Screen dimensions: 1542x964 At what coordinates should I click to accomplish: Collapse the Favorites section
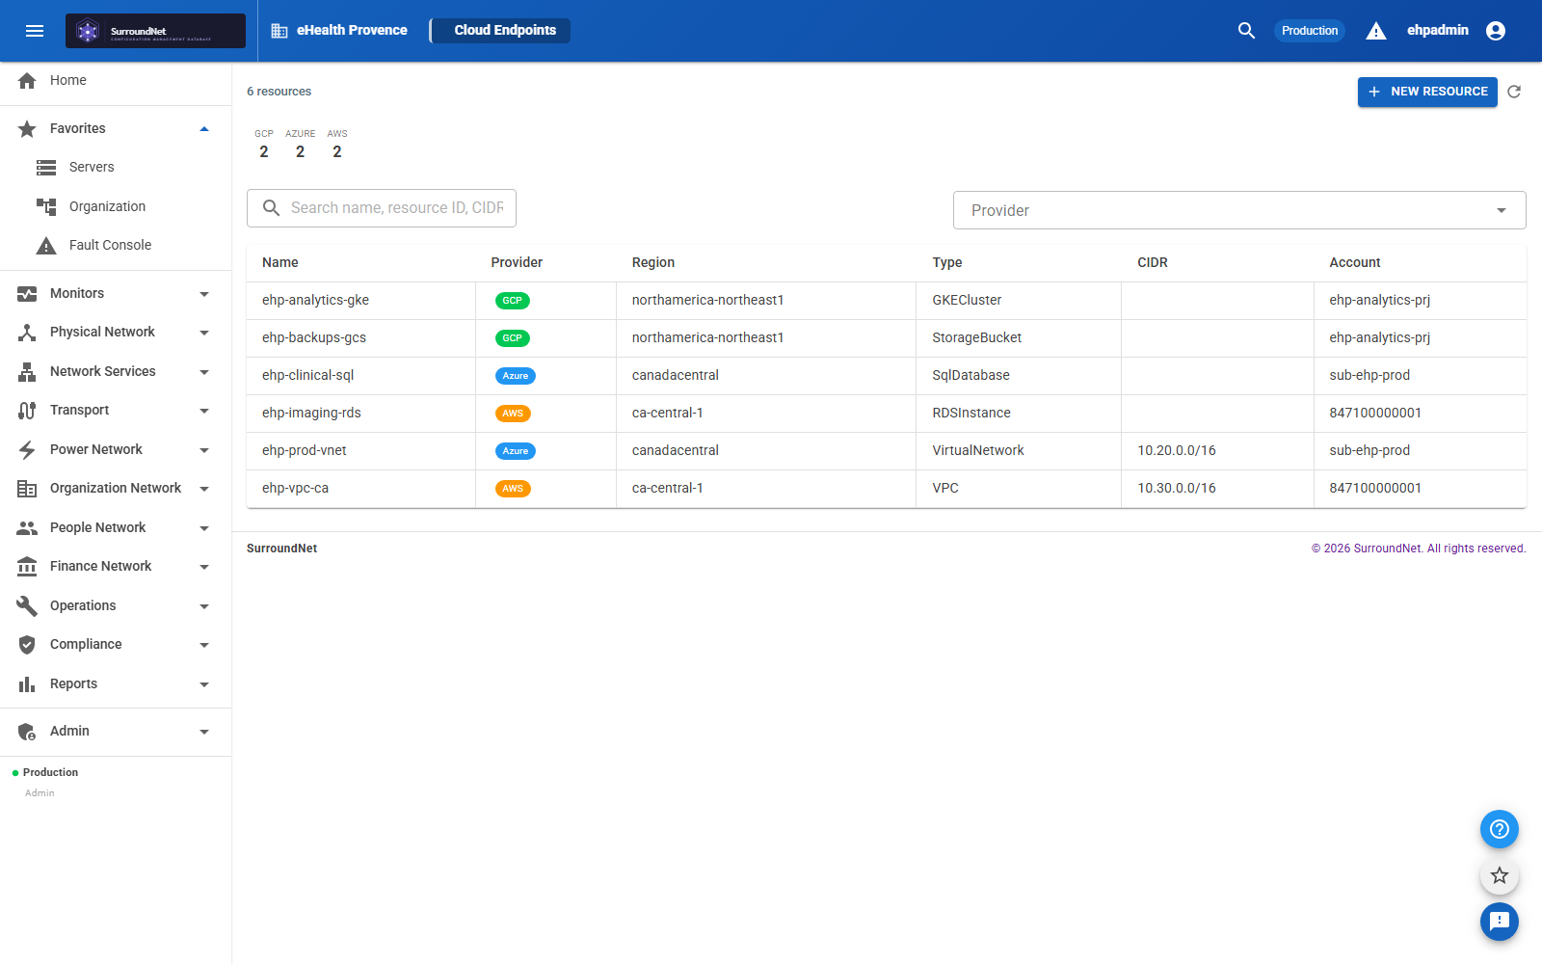click(x=116, y=128)
